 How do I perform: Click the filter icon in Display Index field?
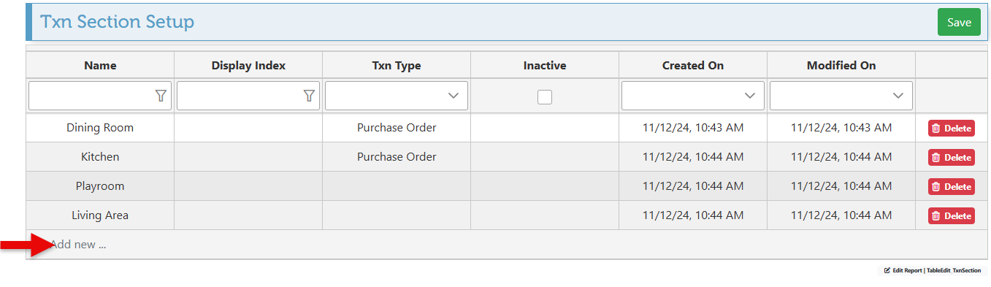pos(310,96)
